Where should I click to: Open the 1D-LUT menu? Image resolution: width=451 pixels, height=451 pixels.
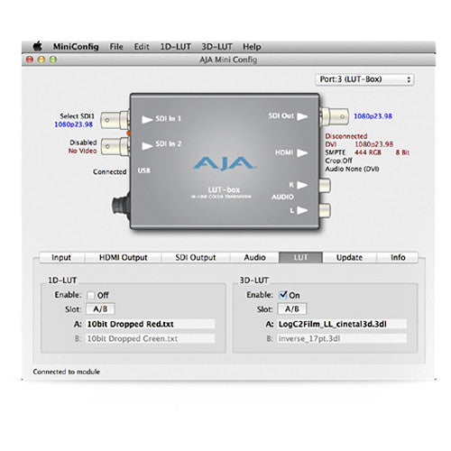[x=176, y=47]
